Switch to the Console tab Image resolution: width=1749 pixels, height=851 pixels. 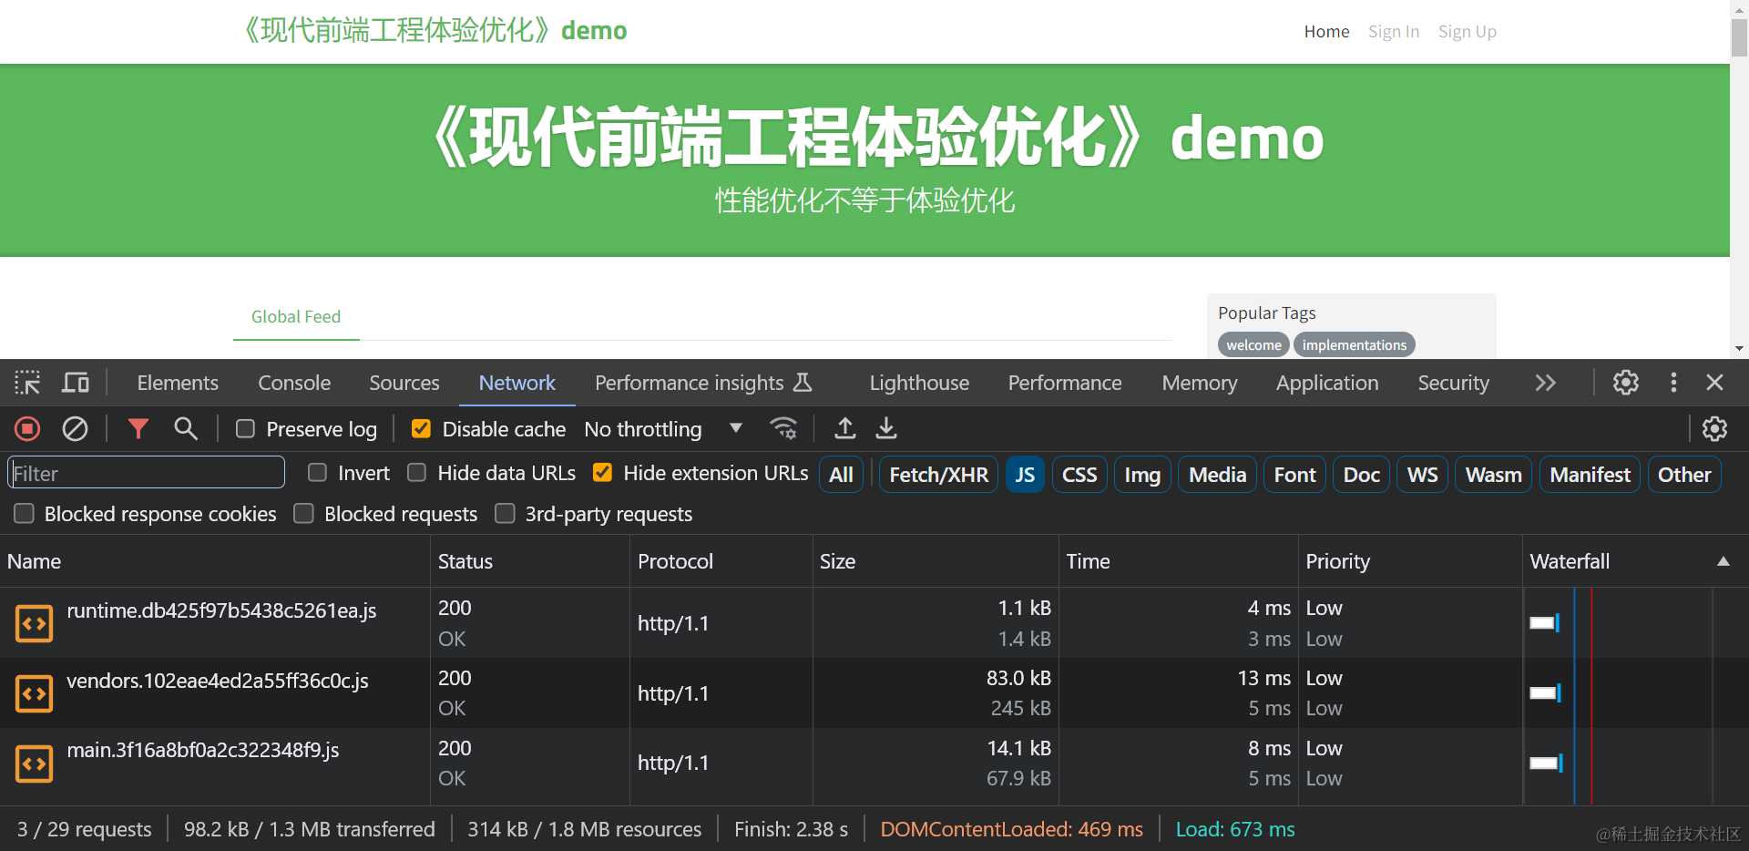click(x=294, y=383)
